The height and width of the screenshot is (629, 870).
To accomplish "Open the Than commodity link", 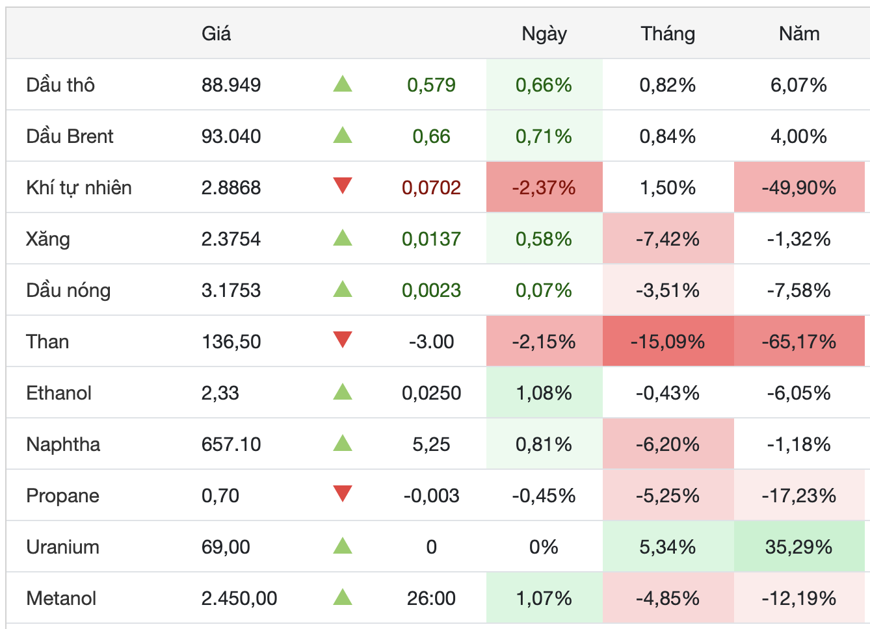I will [47, 342].
